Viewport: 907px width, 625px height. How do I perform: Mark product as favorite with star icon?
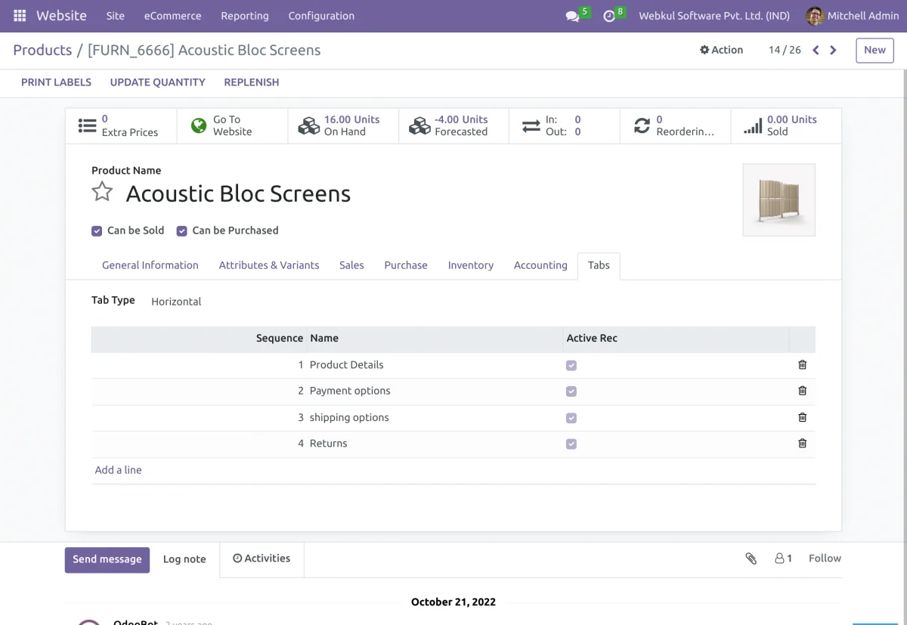102,192
